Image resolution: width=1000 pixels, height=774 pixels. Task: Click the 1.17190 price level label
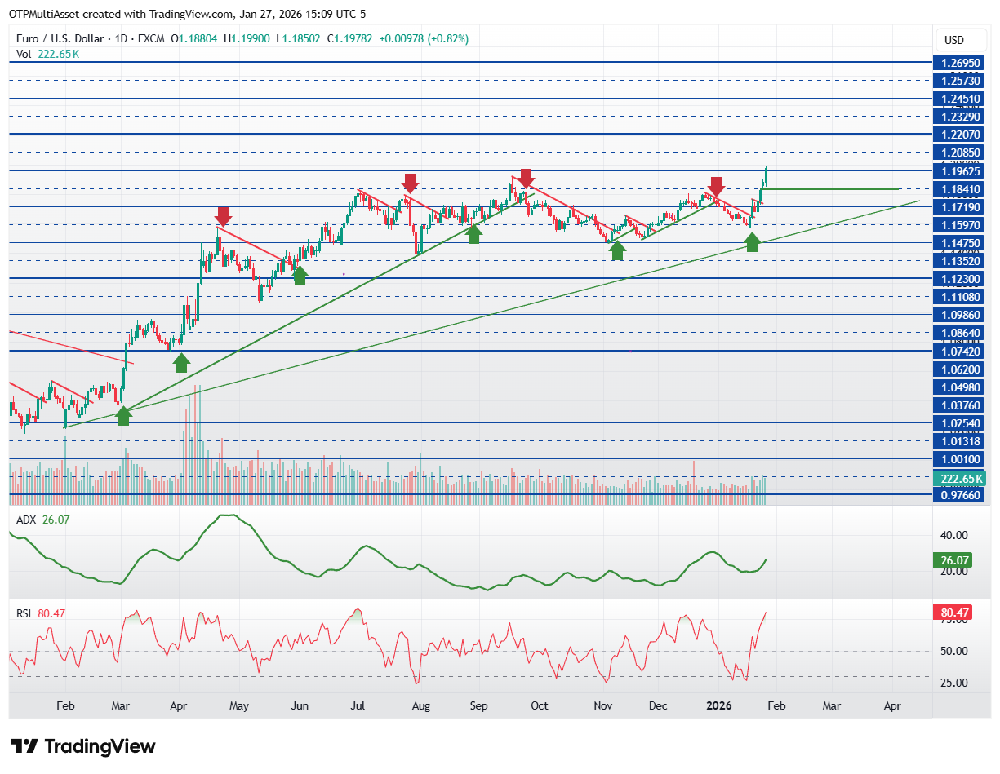(x=960, y=206)
